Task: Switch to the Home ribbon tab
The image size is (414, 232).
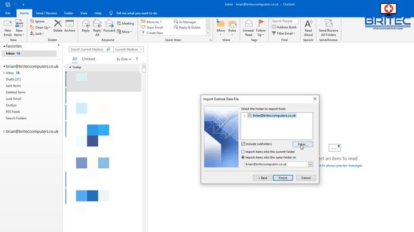Action: (25, 13)
